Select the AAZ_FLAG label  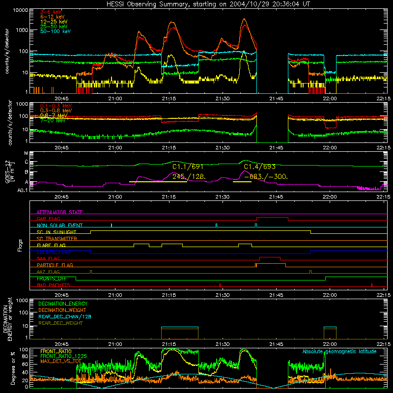[x=48, y=272]
